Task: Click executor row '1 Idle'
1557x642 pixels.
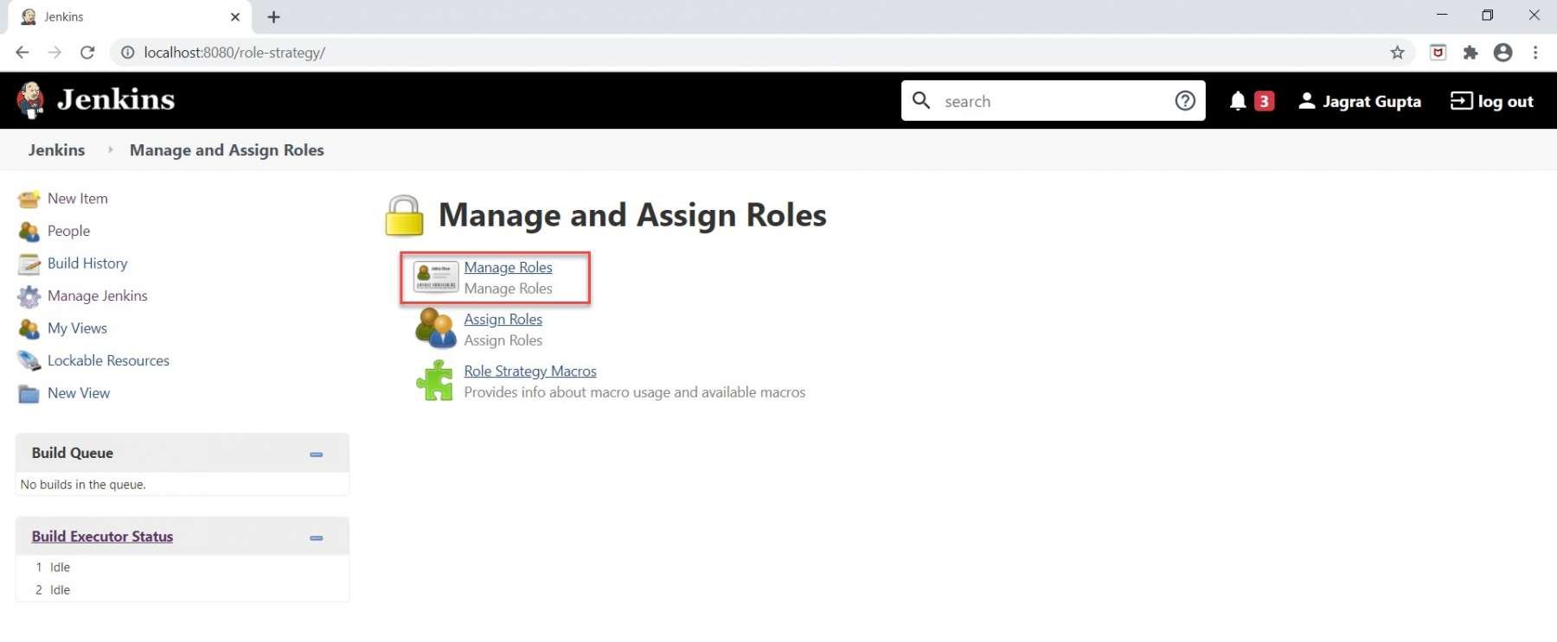Action: (x=183, y=568)
